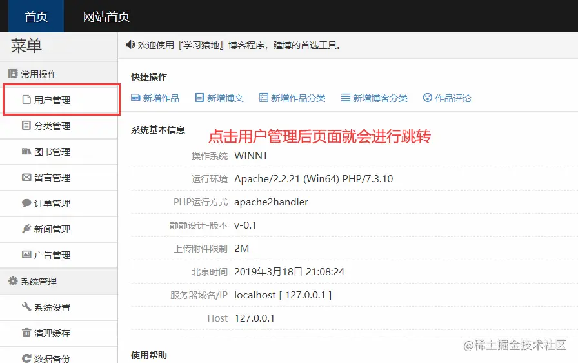Open the 网站首页 top navigation item
This screenshot has height=363, width=578.
point(106,16)
